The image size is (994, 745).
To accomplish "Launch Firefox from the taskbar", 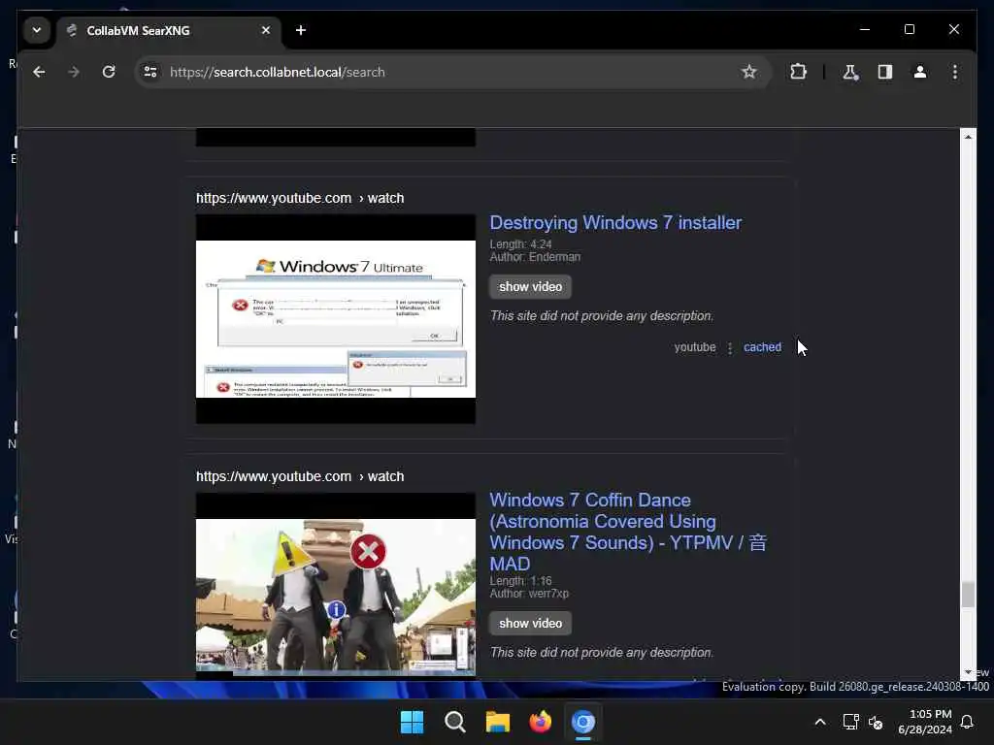I will point(540,722).
